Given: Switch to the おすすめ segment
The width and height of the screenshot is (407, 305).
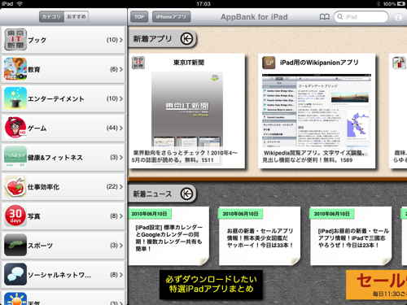Looking at the screenshot, I should pos(77,16).
